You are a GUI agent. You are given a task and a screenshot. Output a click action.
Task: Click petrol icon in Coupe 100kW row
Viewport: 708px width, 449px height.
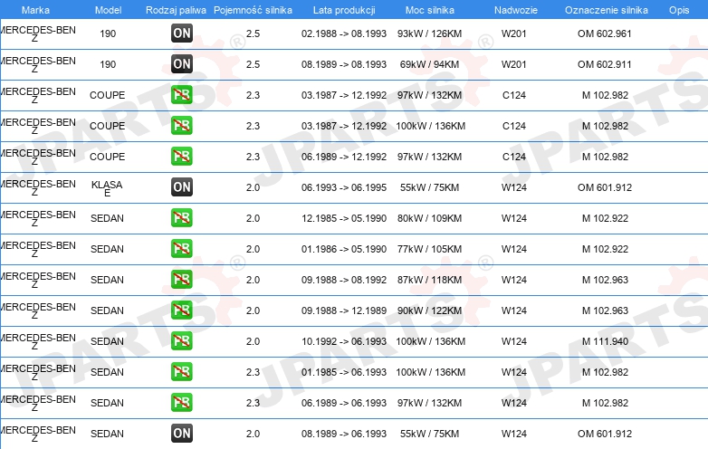click(x=181, y=126)
